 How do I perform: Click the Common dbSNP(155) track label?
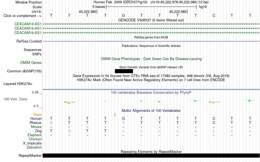pos(24,71)
